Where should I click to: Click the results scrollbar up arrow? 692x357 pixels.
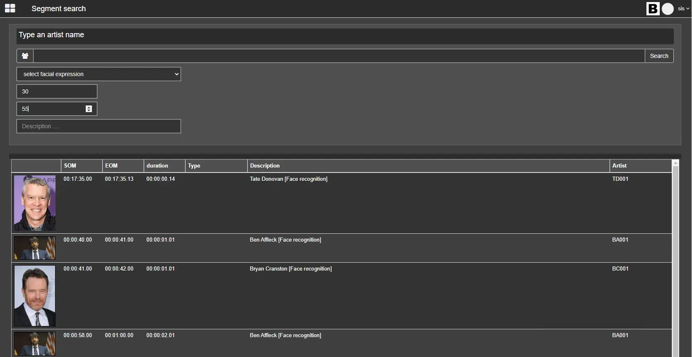675,163
